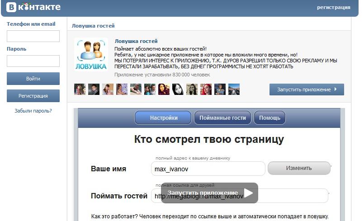This screenshot has height=221, width=364.
Task: Open the red-haired woman's avatar
Action: coord(206,89)
